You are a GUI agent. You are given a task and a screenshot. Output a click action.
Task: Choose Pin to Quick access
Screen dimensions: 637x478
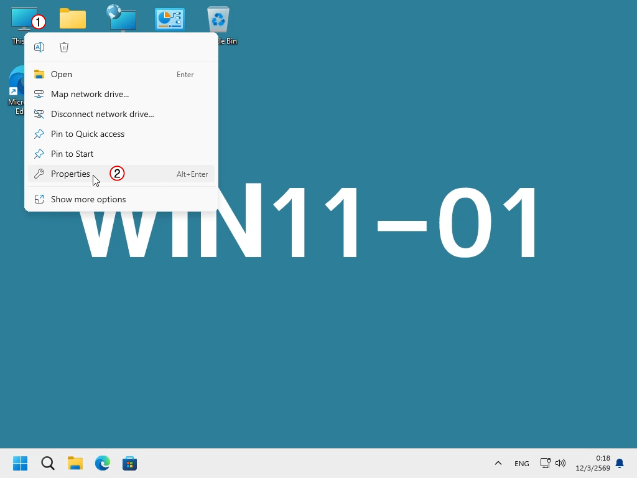pos(121,134)
